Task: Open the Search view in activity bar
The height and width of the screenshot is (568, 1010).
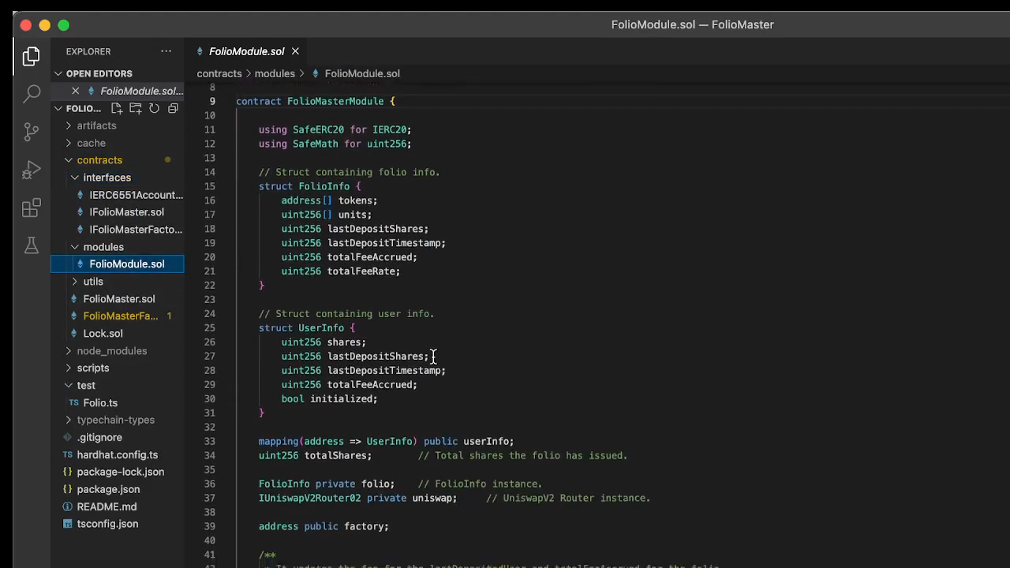Action: pyautogui.click(x=32, y=94)
